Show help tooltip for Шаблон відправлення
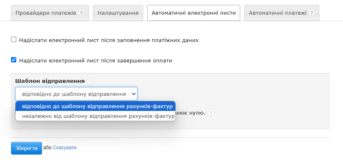343x166 pixels. [90, 81]
